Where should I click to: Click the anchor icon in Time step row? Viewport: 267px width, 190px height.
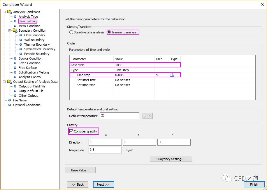point(172,75)
